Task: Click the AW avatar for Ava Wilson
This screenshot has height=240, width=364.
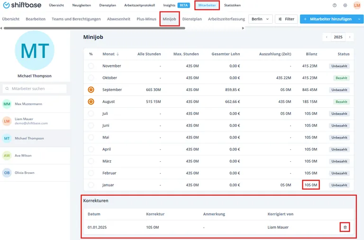Action: tap(7, 156)
